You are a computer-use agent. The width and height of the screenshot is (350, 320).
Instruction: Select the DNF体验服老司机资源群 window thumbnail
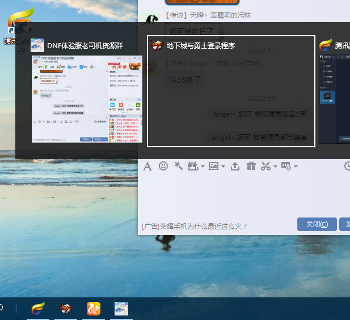click(87, 99)
